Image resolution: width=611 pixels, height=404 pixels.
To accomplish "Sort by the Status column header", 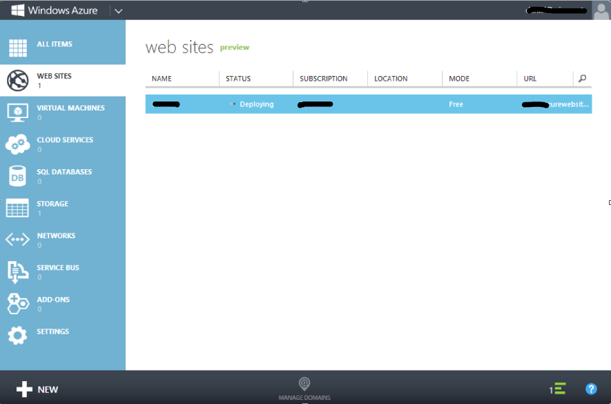I will (238, 79).
